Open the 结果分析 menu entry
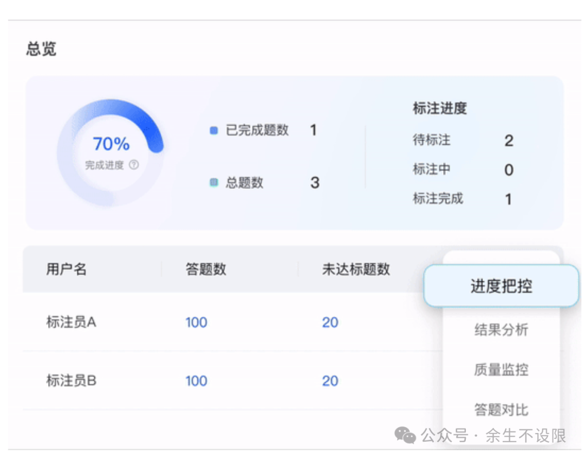Screen dimensions: 585x459 point(501,329)
